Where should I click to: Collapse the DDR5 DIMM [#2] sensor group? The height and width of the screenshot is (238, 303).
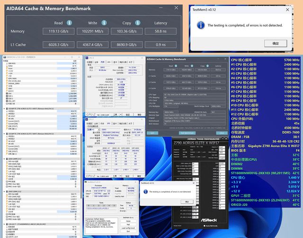pyautogui.click(x=4, y=192)
